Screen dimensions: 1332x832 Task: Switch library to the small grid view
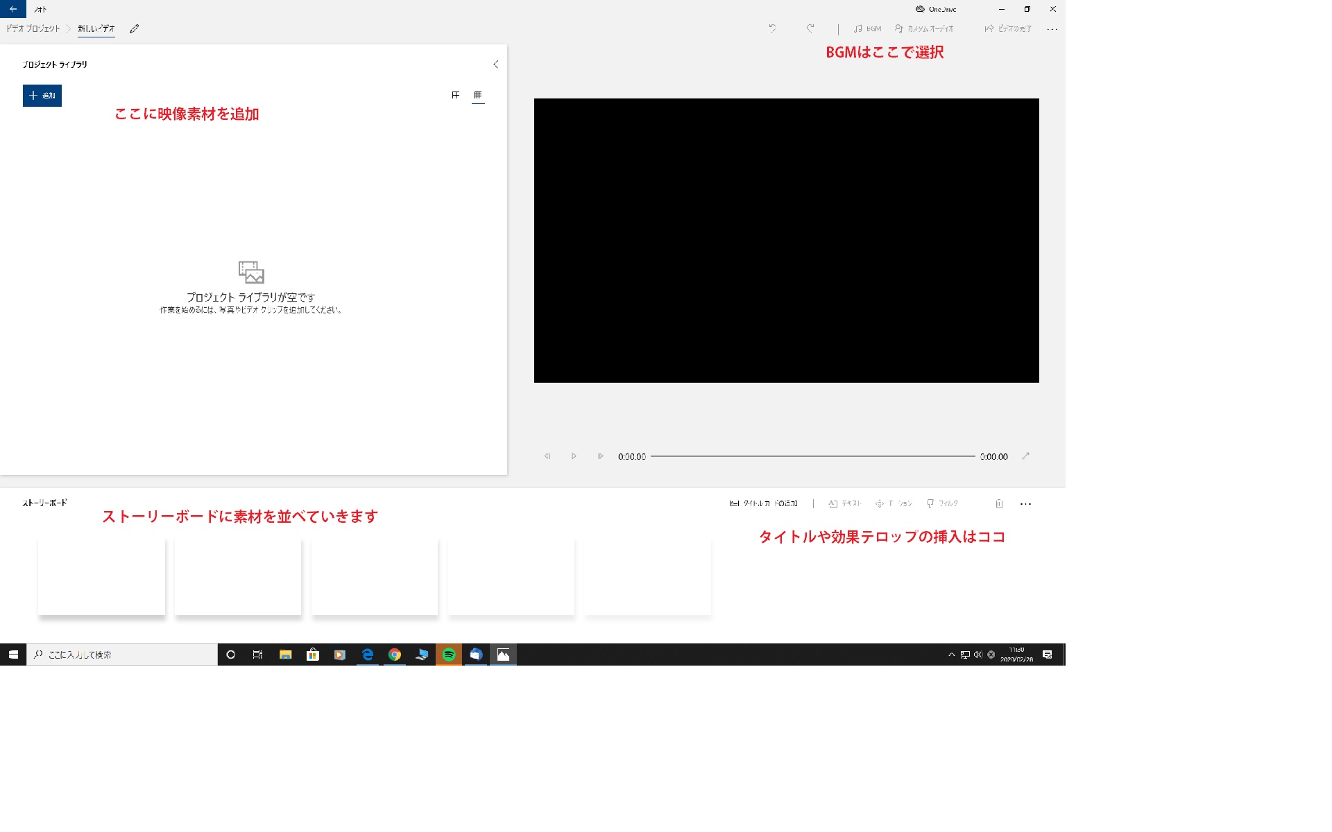[x=478, y=95]
